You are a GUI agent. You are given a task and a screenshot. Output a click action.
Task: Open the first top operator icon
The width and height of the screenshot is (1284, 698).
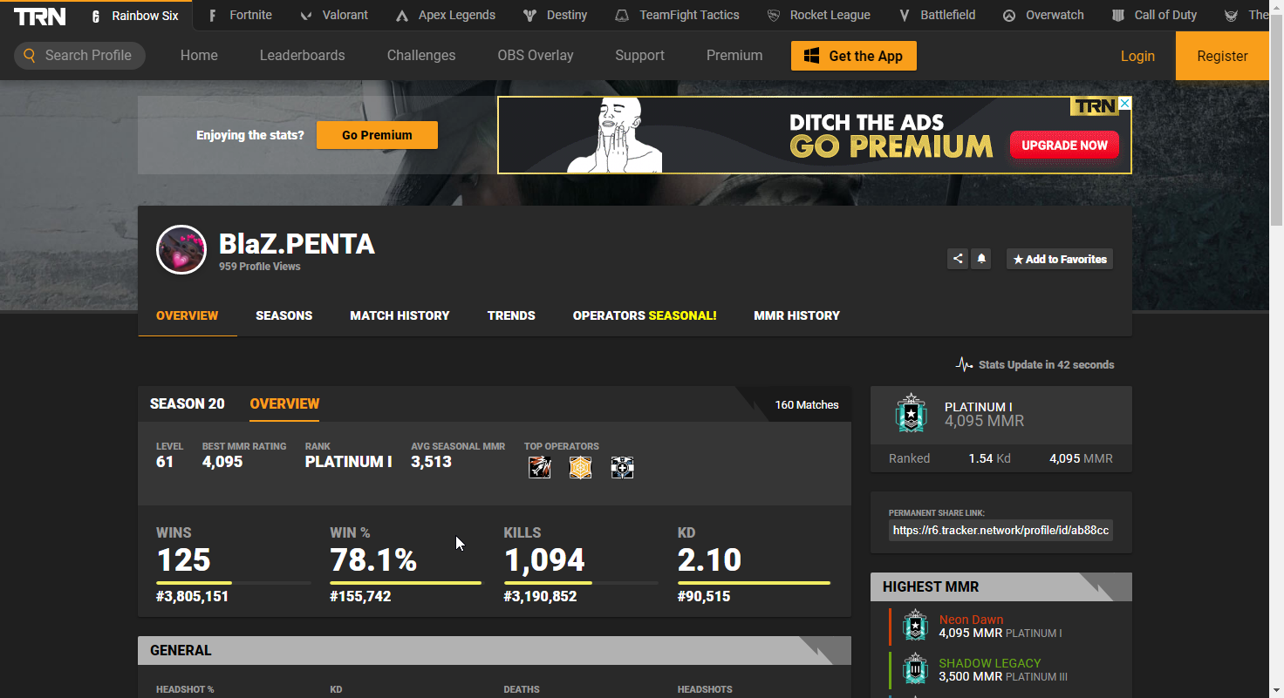(x=539, y=468)
